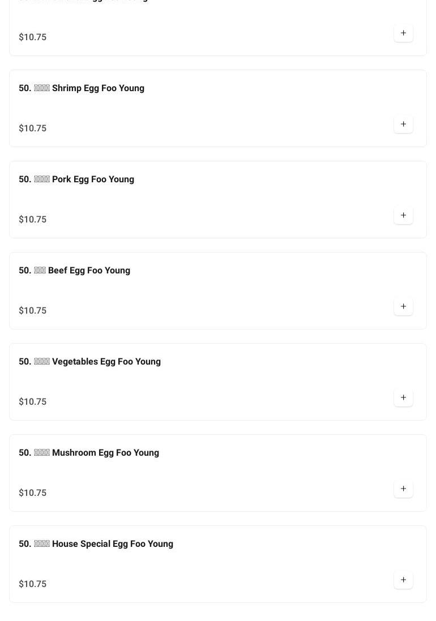The height and width of the screenshot is (621, 436).
Task: Select the Mushroom Egg Foo Young price
Action: click(33, 493)
